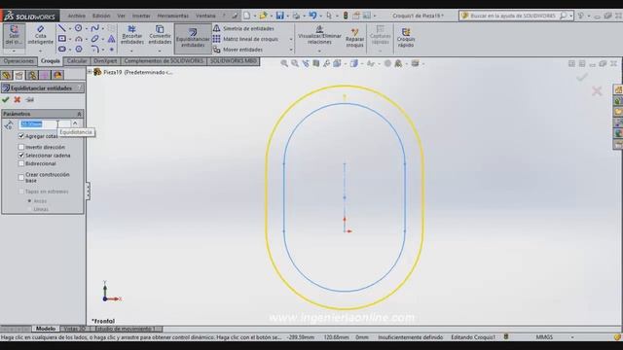This screenshot has width=623, height=350.
Task: Enable Bidireccional checkbox
Action: pyautogui.click(x=21, y=163)
